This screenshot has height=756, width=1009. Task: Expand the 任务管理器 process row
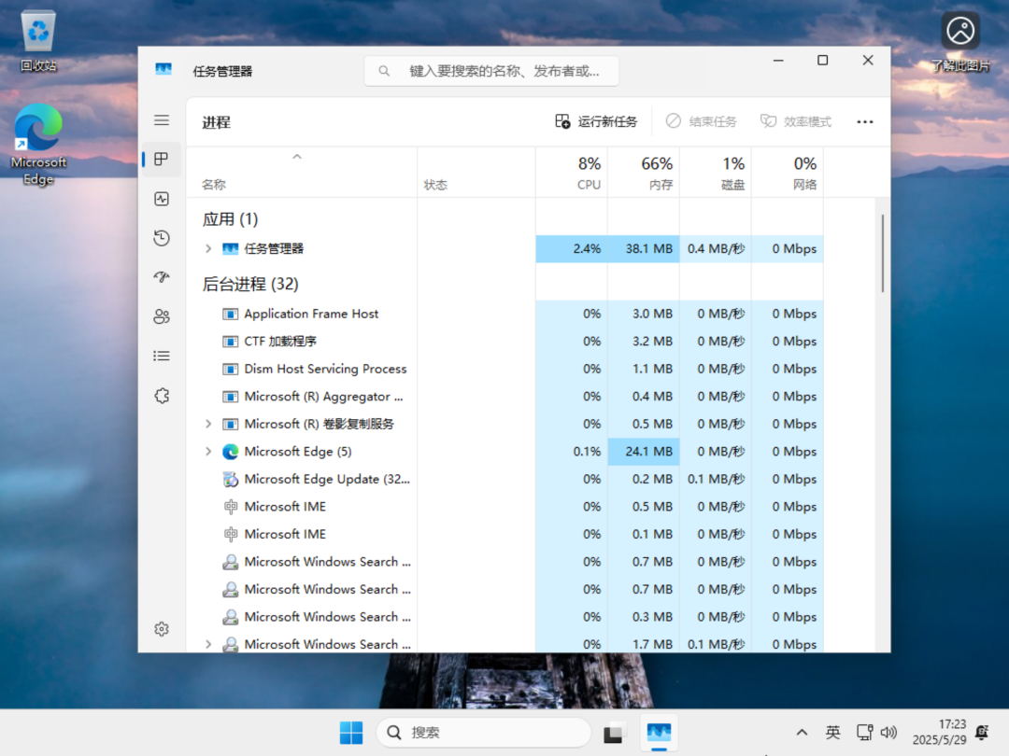click(x=207, y=249)
